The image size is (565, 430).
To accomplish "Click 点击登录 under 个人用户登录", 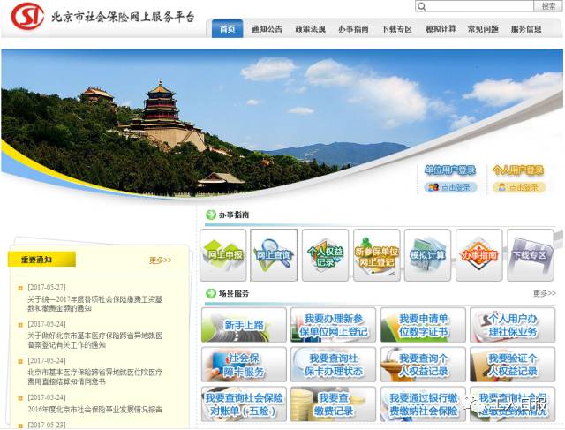I will (x=519, y=187).
